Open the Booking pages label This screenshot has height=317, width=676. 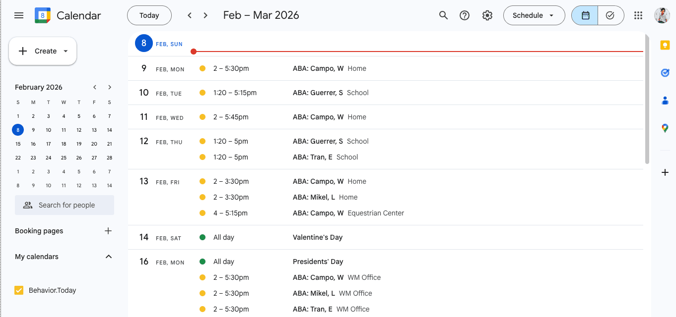pyautogui.click(x=39, y=231)
